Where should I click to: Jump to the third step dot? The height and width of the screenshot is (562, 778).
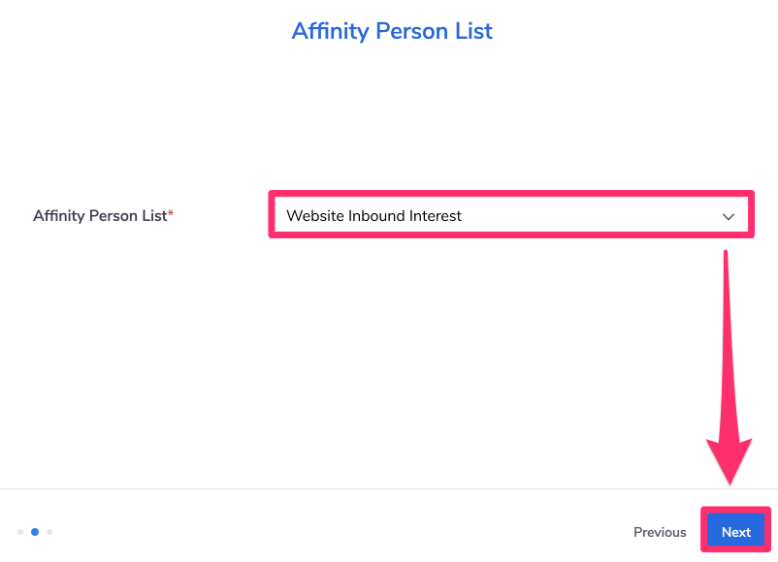point(49,531)
